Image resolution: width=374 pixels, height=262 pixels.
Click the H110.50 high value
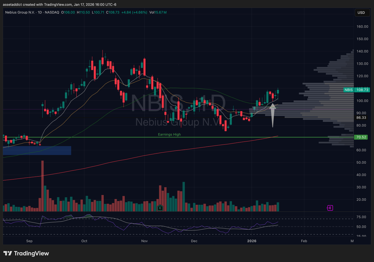click(84, 12)
